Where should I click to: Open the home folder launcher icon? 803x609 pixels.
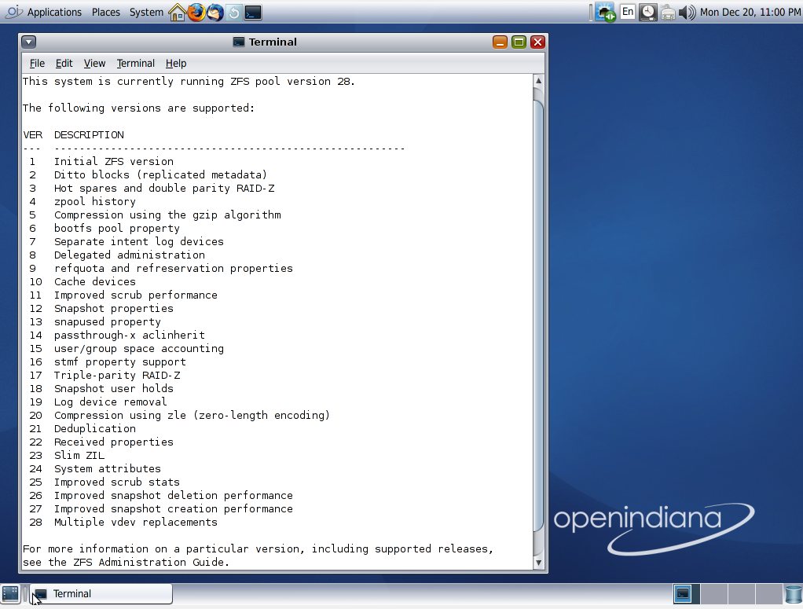coord(178,13)
